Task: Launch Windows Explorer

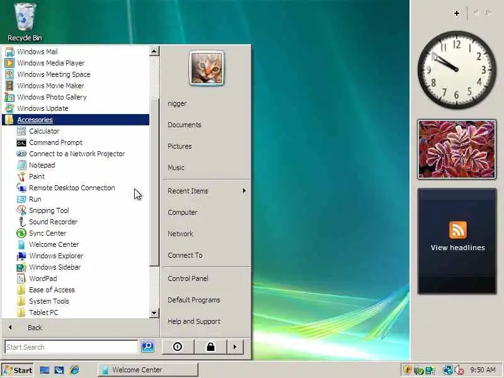Action: [x=76, y=256]
